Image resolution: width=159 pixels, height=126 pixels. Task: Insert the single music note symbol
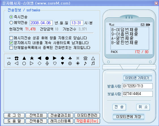pyautogui.click(x=85, y=63)
